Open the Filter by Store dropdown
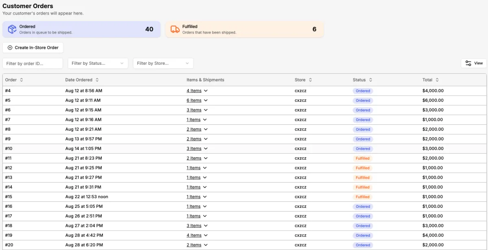 tap(163, 63)
